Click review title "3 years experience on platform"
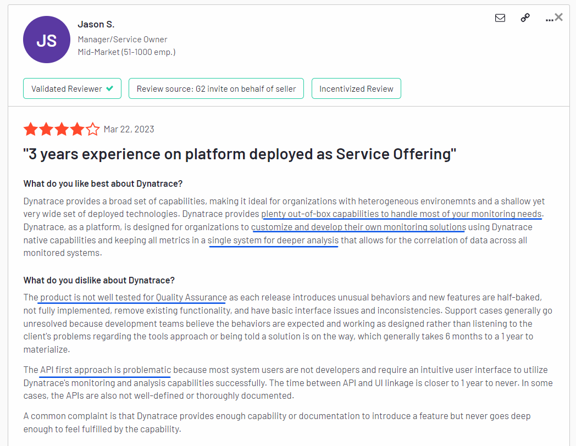 click(240, 154)
